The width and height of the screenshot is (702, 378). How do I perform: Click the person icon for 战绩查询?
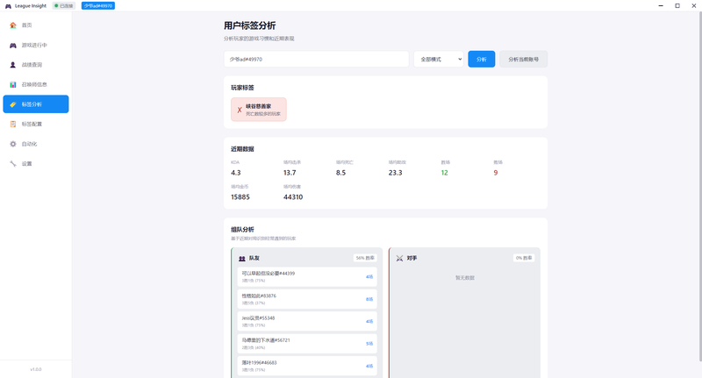(x=13, y=65)
